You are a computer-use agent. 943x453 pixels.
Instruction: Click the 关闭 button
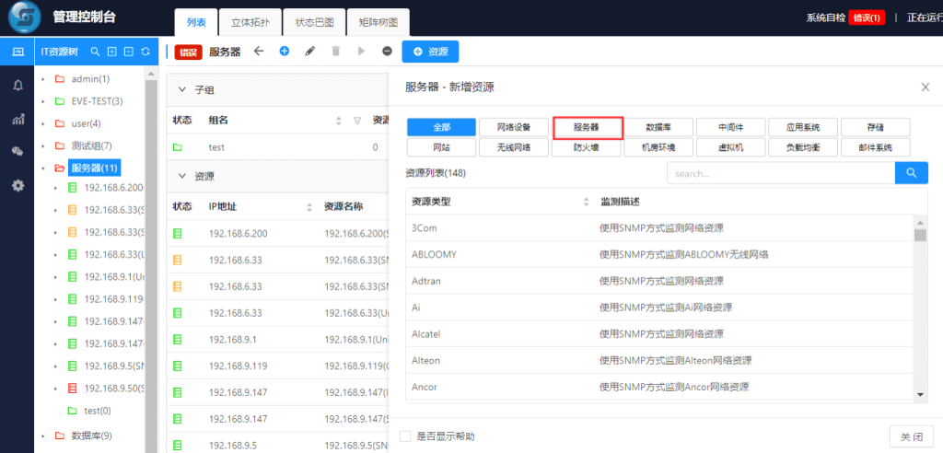[912, 436]
